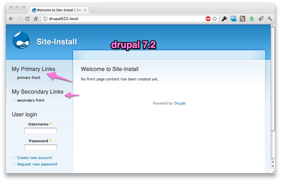Click the My Secondary Links heading
The width and height of the screenshot is (281, 182).
point(38,92)
